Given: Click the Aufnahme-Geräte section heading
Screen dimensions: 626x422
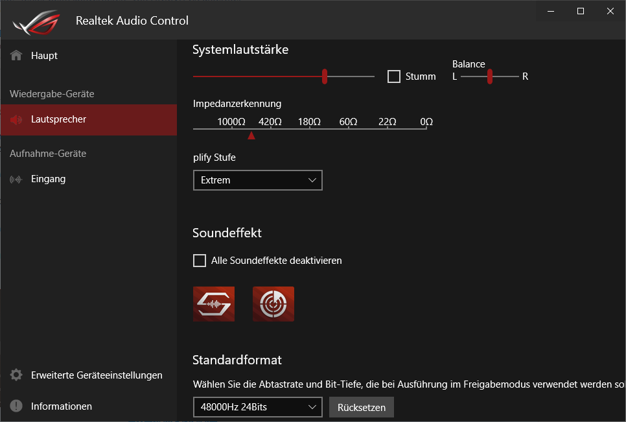Looking at the screenshot, I should (48, 154).
